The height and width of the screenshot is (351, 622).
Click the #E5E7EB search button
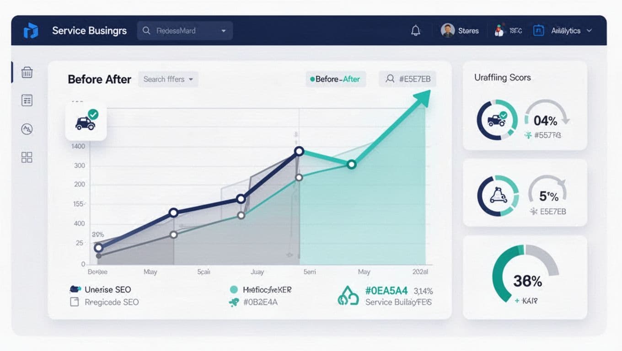[x=408, y=79]
